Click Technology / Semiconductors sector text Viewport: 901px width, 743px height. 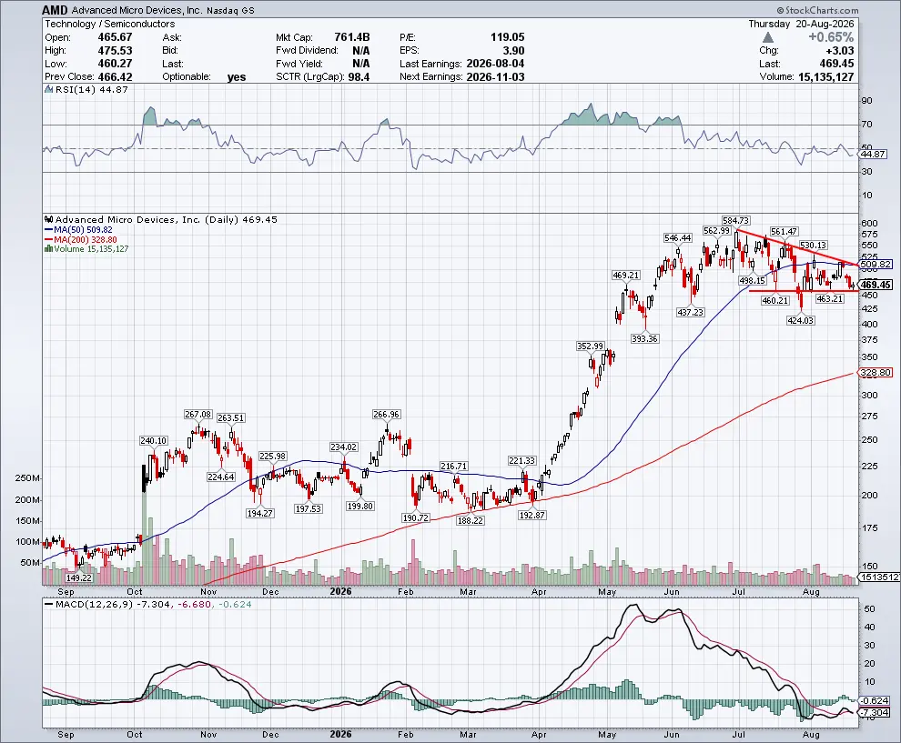pyautogui.click(x=110, y=24)
